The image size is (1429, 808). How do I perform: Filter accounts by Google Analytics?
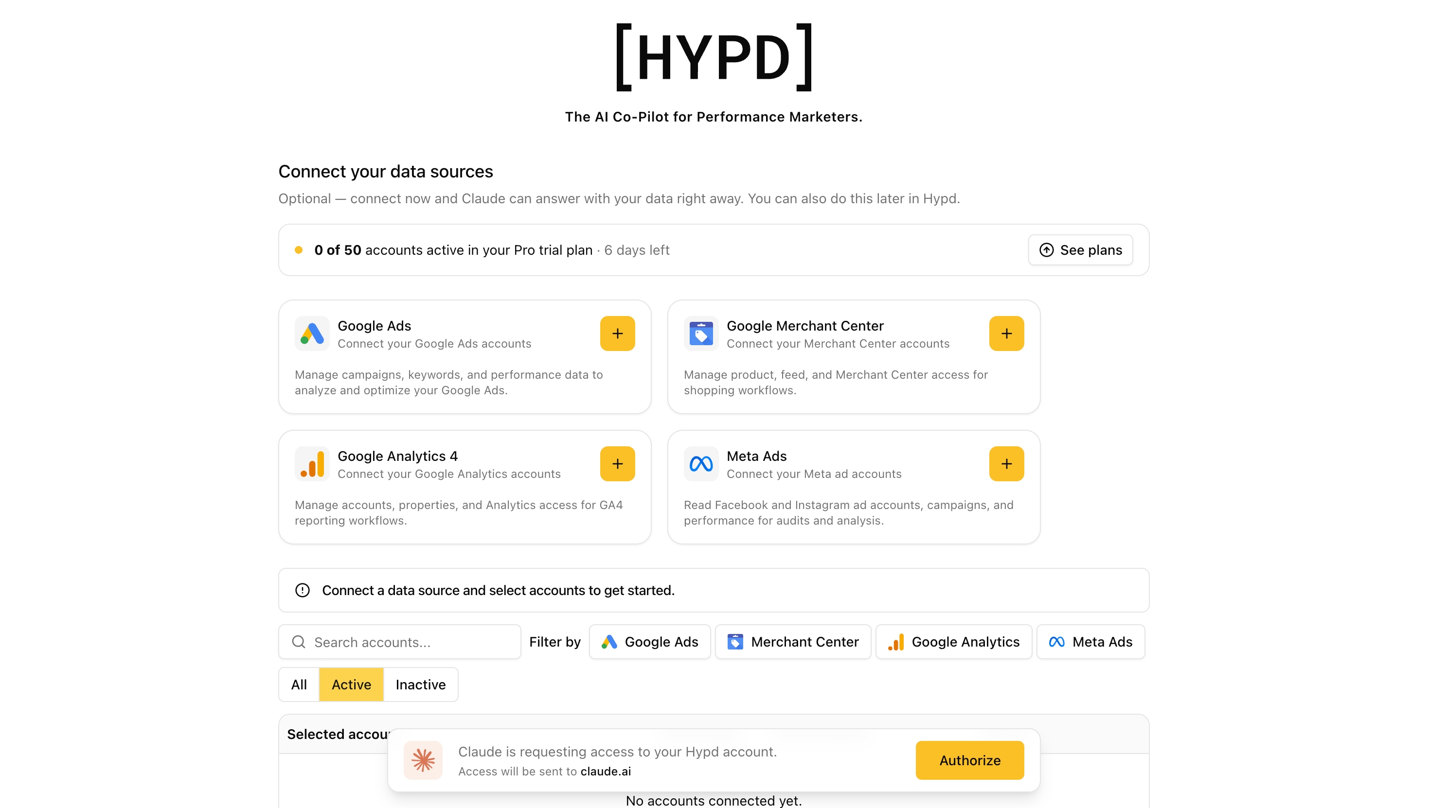click(954, 642)
